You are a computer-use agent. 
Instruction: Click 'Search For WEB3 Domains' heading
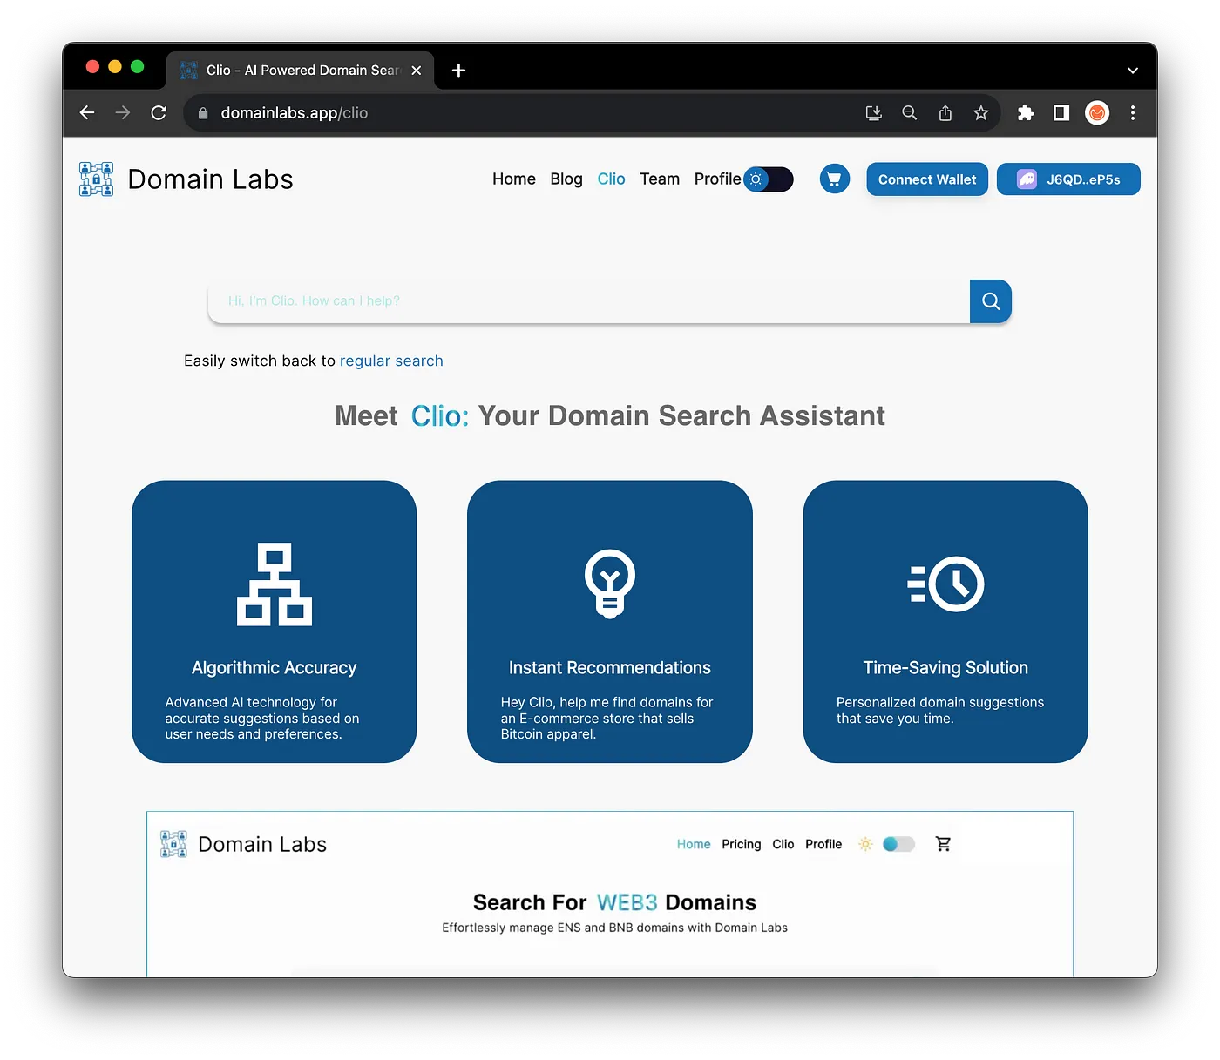(614, 902)
